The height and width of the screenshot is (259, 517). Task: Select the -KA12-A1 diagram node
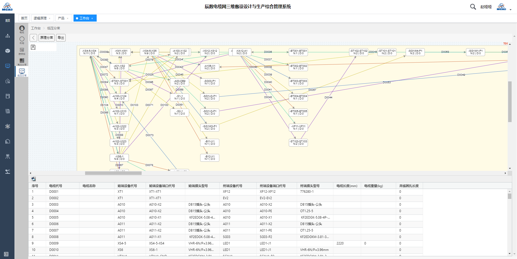pyautogui.click(x=242, y=52)
